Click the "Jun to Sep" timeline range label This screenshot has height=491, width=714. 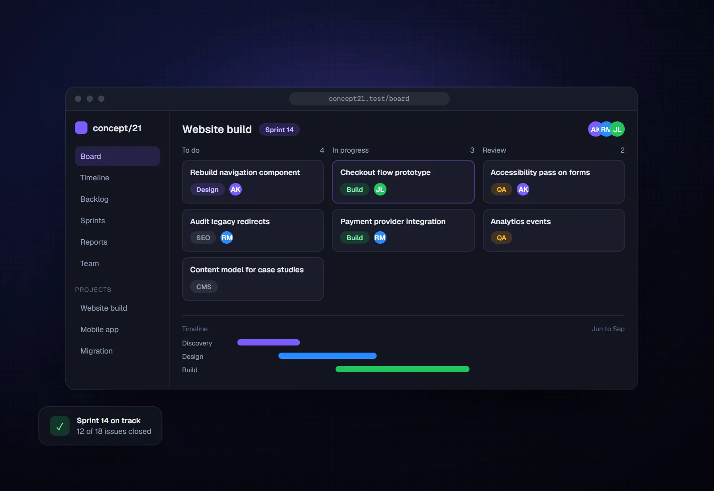[x=608, y=329]
